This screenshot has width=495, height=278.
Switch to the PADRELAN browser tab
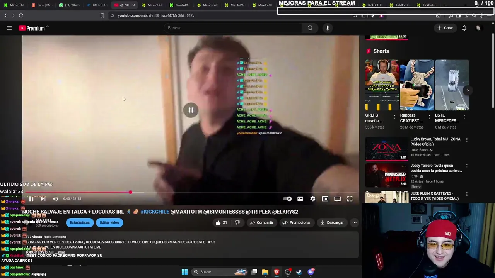[x=97, y=5]
